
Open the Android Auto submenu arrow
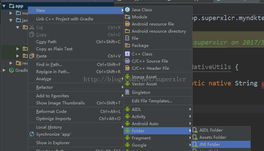[190, 123]
